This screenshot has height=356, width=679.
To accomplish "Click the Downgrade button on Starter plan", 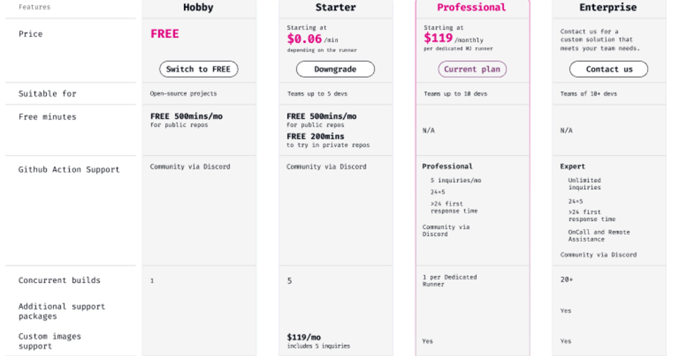I will pos(336,69).
